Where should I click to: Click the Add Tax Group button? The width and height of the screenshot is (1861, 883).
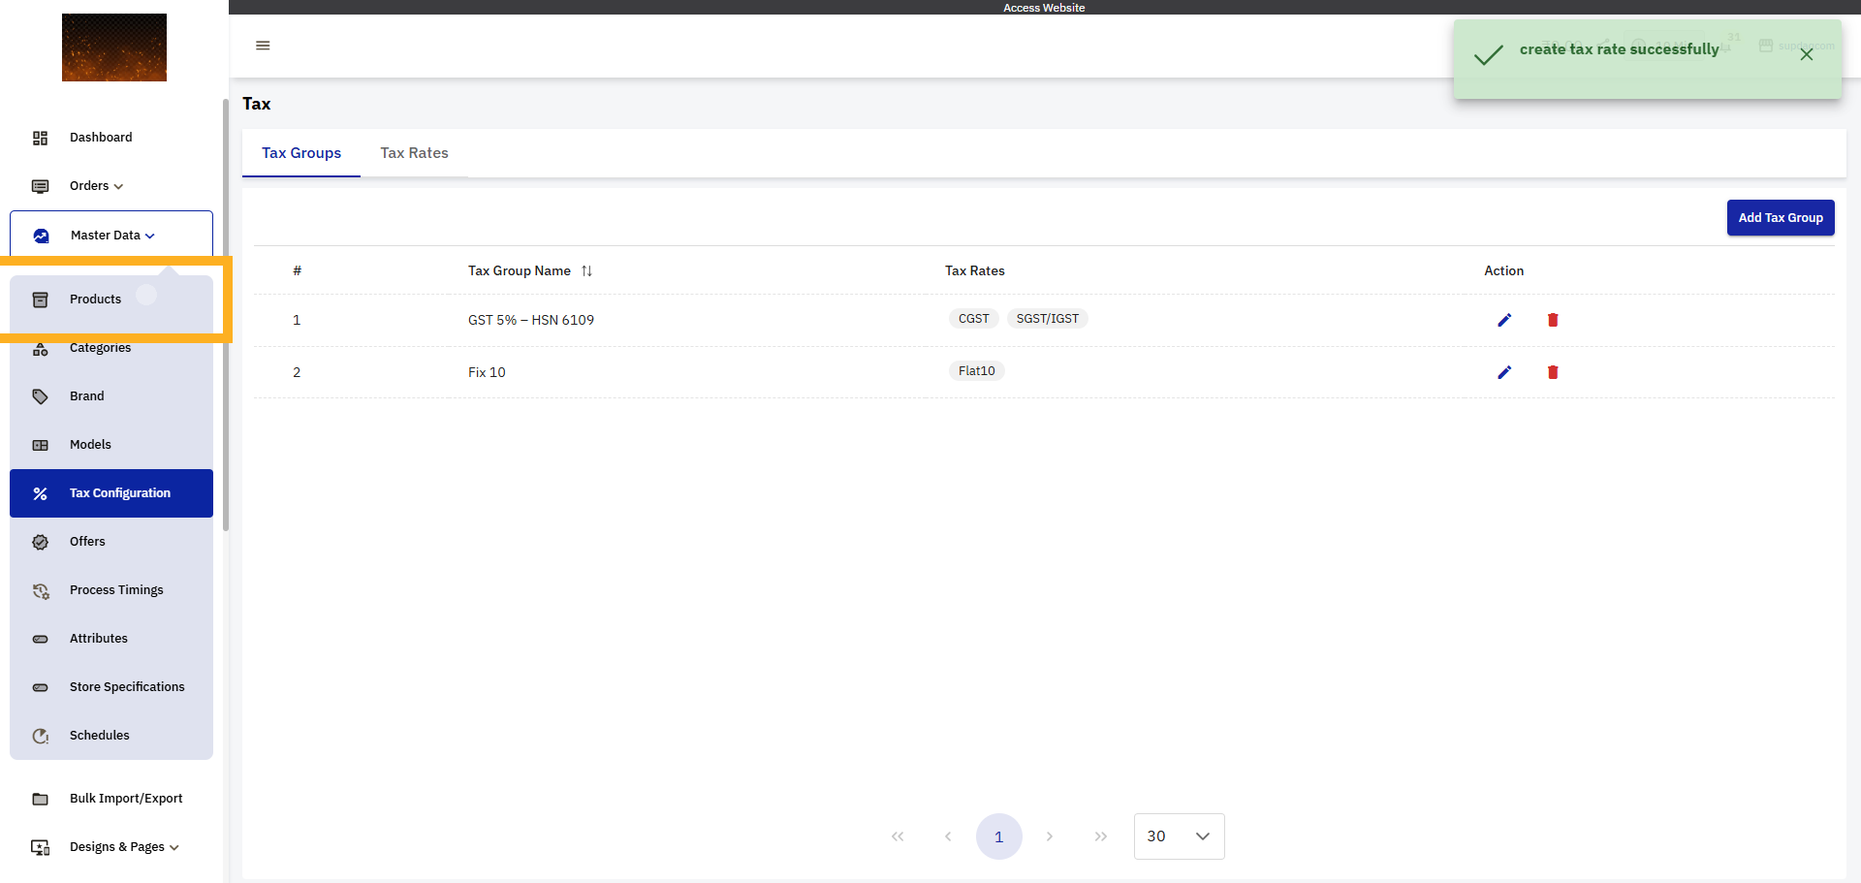tap(1781, 218)
